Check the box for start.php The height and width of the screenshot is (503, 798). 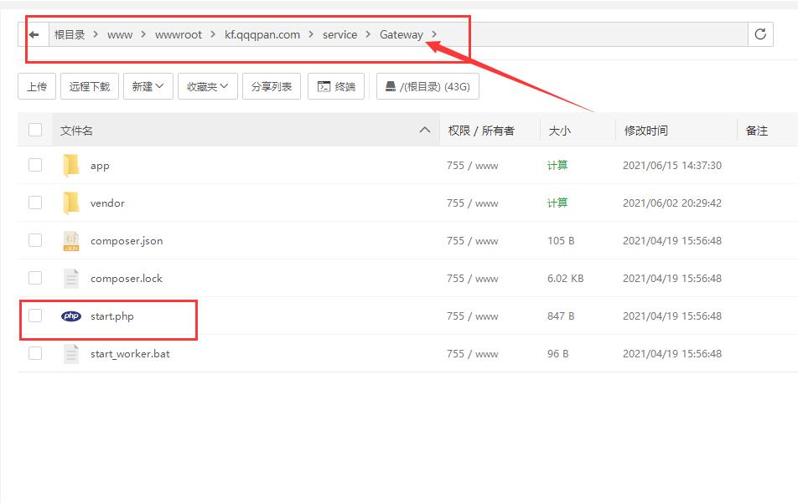click(x=35, y=316)
